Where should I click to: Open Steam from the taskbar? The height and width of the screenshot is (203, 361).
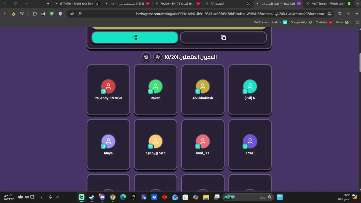click(x=92, y=197)
